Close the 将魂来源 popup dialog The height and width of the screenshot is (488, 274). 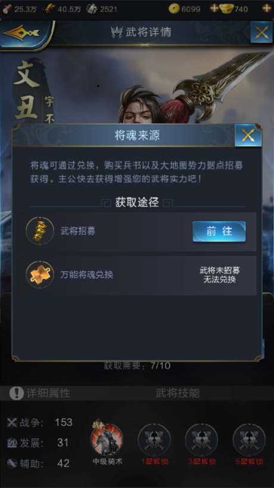pos(248,135)
